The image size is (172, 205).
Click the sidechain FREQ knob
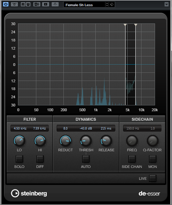click(132, 141)
